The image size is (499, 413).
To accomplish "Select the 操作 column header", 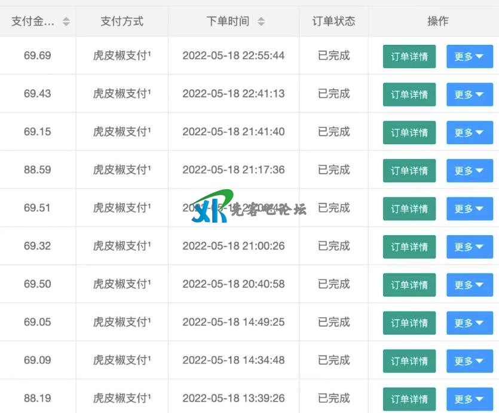I will tap(437, 22).
